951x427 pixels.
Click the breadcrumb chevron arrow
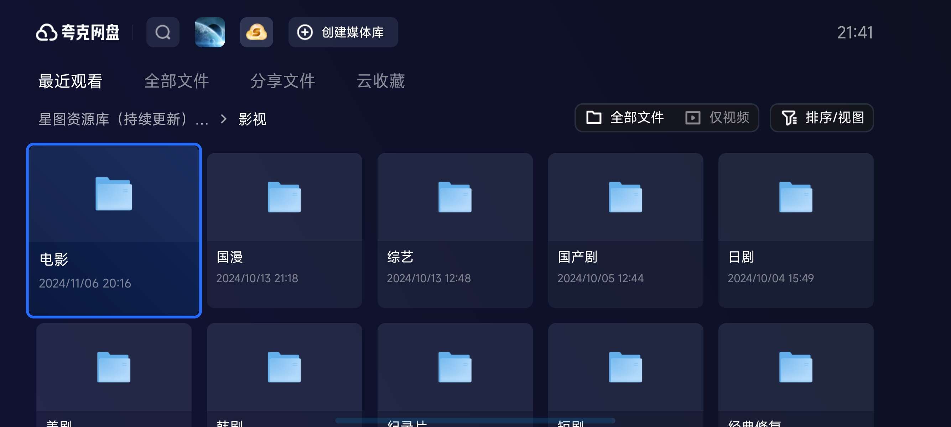(x=223, y=119)
